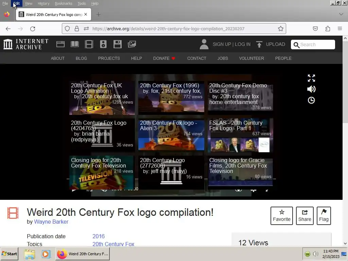The image size is (348, 261).
Task: Open the 20th Century Fox (1996) thumbnail
Action: pyautogui.click(x=171, y=98)
